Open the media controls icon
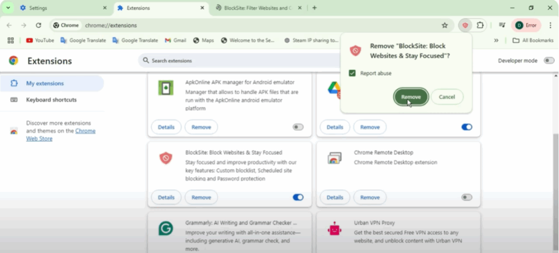This screenshot has width=559, height=253. pos(502,25)
